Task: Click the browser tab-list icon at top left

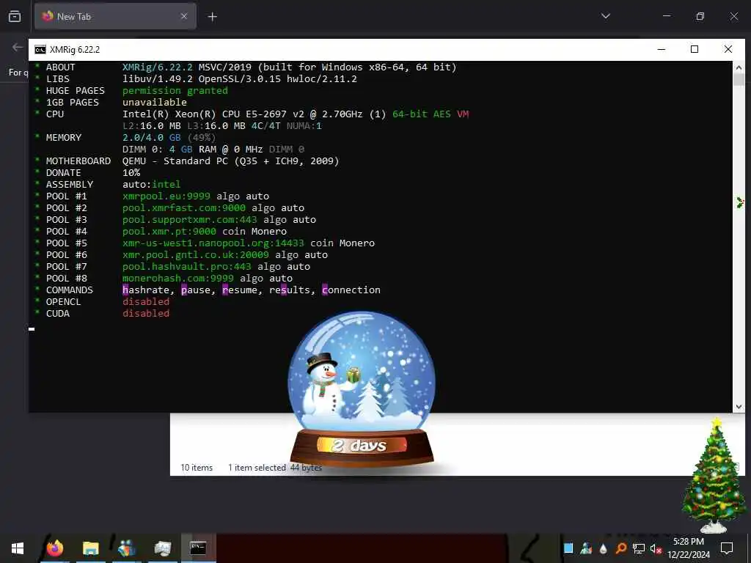Action: (x=15, y=16)
